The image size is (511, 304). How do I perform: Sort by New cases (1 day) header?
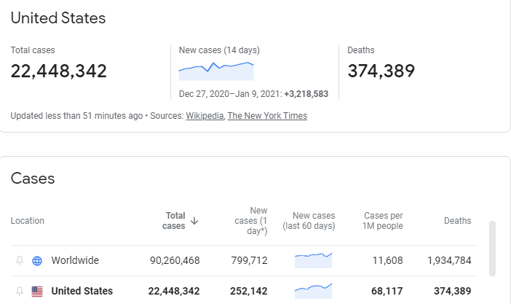pyautogui.click(x=251, y=221)
